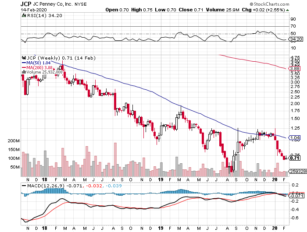Click the 1.25 price axis label
307x232 pixels.
coord(295,128)
